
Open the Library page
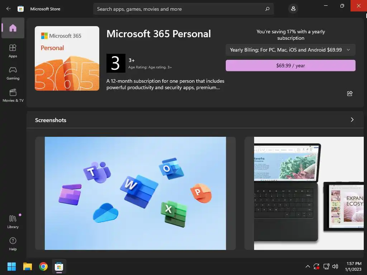[13, 222]
